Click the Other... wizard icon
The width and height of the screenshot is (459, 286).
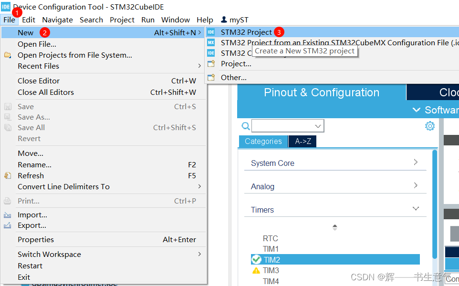coord(211,77)
